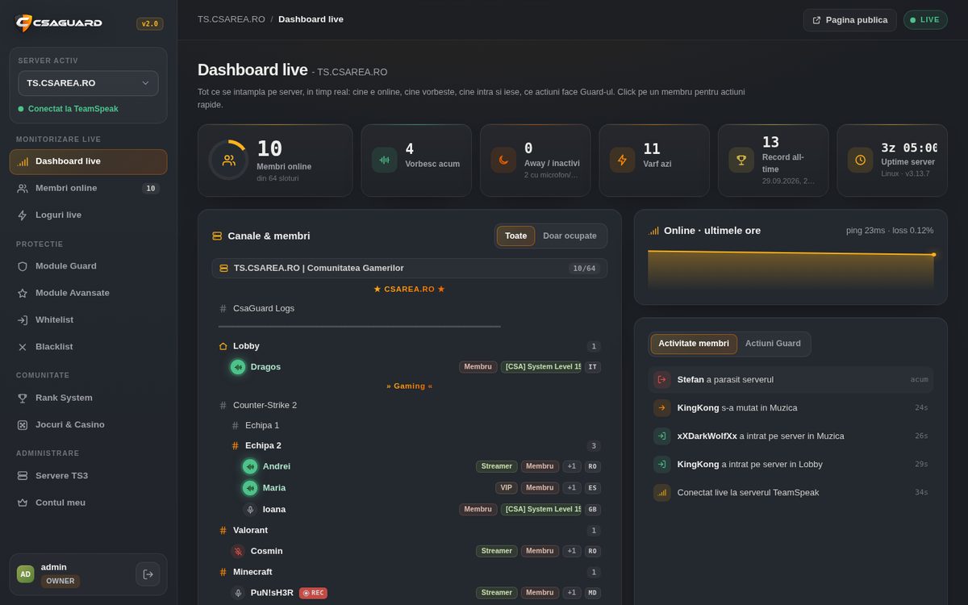Select the Toate channel filter

pyautogui.click(x=515, y=236)
